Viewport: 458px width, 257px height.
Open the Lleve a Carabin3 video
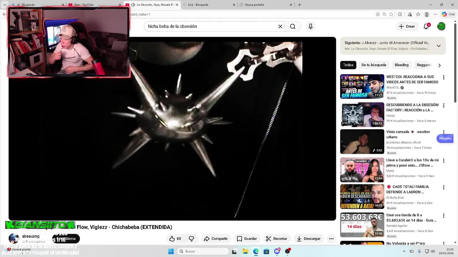[362, 170]
